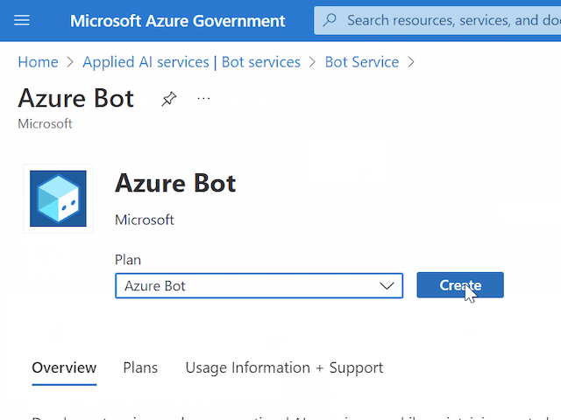This screenshot has height=420, width=561.
Task: Open the Plan dropdown showing Azure Bot
Action: (259, 286)
